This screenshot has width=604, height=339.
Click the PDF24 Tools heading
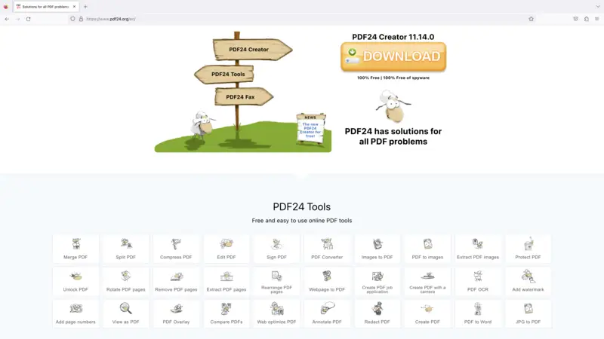[301, 206]
